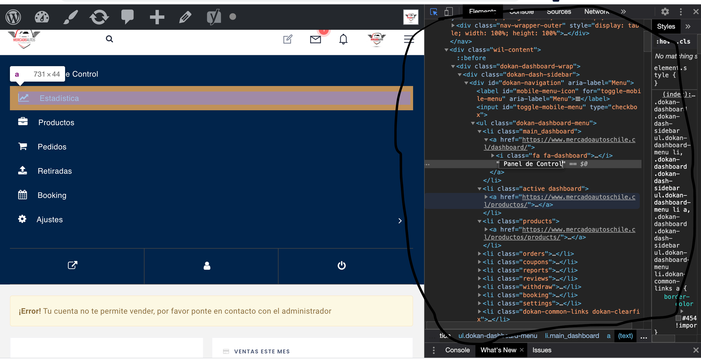Collapse the dokan-dash-sidebar div node
The width and height of the screenshot is (701, 360).
coord(459,75)
